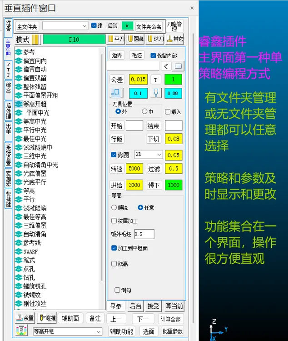Click the 最佳中光 strategy icon
Viewport: 288px width, 341px height.
click(x=19, y=139)
